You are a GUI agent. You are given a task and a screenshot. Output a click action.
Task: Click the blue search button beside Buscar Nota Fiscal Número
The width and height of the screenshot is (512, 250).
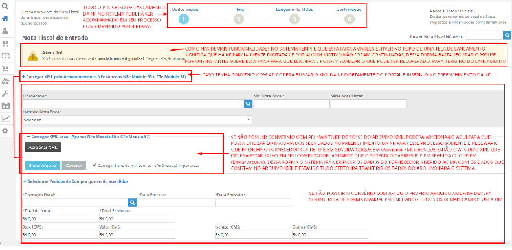(x=507, y=35)
